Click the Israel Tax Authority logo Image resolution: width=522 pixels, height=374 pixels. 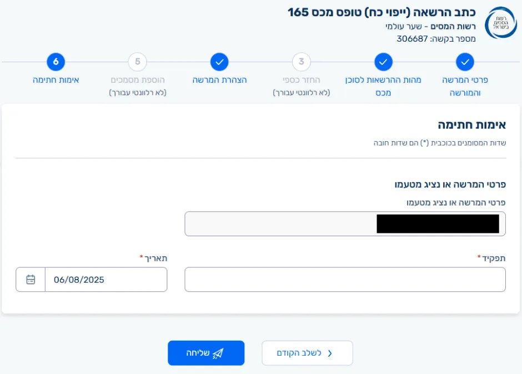(x=500, y=23)
